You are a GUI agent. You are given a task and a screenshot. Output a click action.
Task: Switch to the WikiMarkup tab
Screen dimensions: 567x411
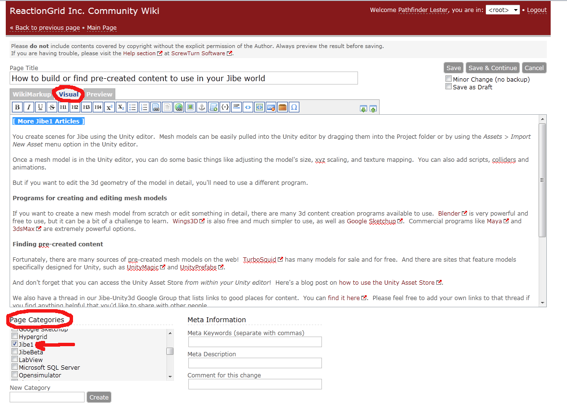[32, 94]
